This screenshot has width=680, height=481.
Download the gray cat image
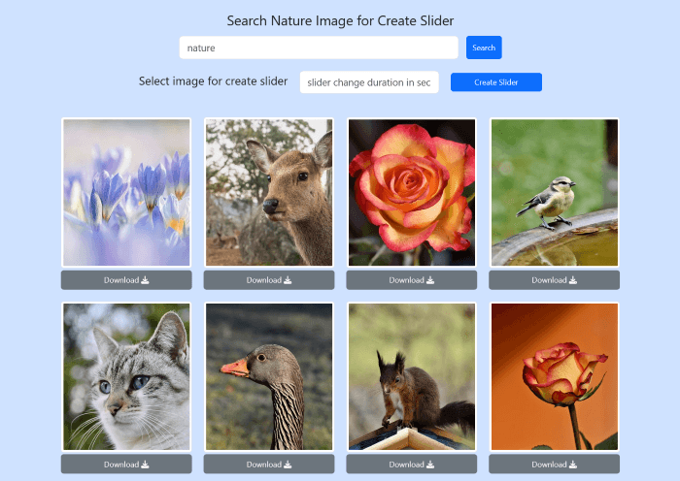click(126, 465)
